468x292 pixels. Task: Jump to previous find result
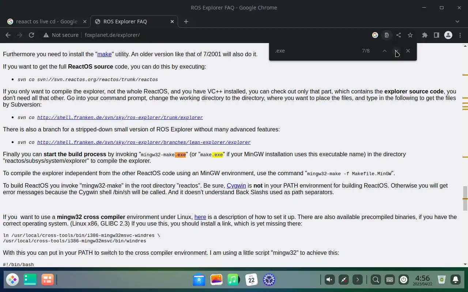point(385,51)
